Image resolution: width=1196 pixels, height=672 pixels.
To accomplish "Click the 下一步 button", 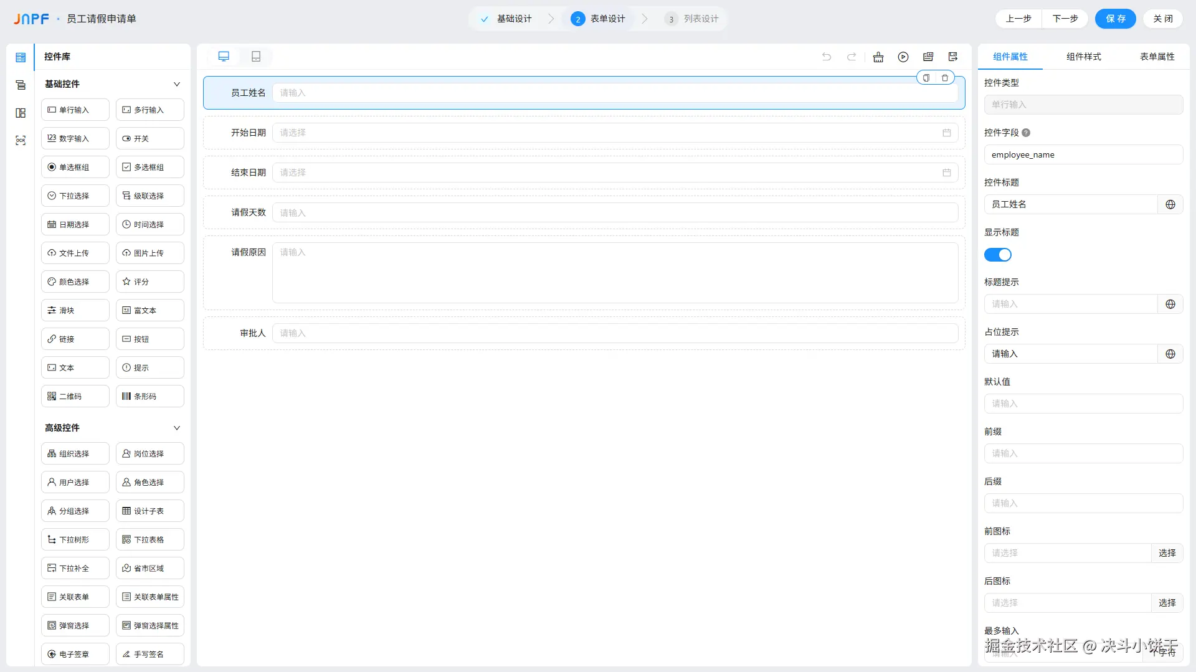I will [1065, 19].
